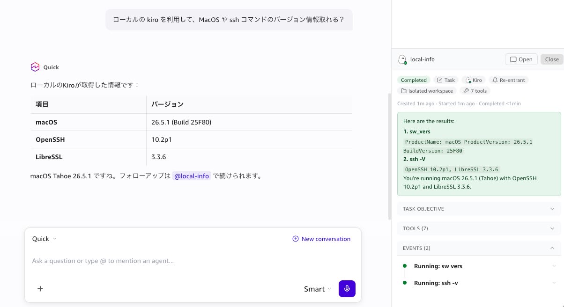
Task: Click the Re-entrant badge
Action: point(509,80)
